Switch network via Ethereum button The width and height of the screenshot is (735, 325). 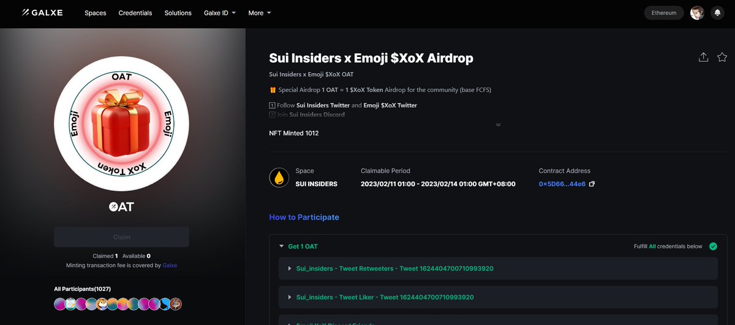664,13
